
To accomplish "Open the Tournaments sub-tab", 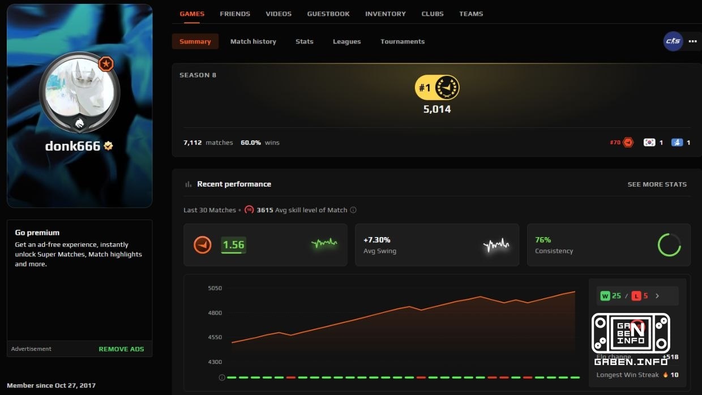I will [403, 41].
